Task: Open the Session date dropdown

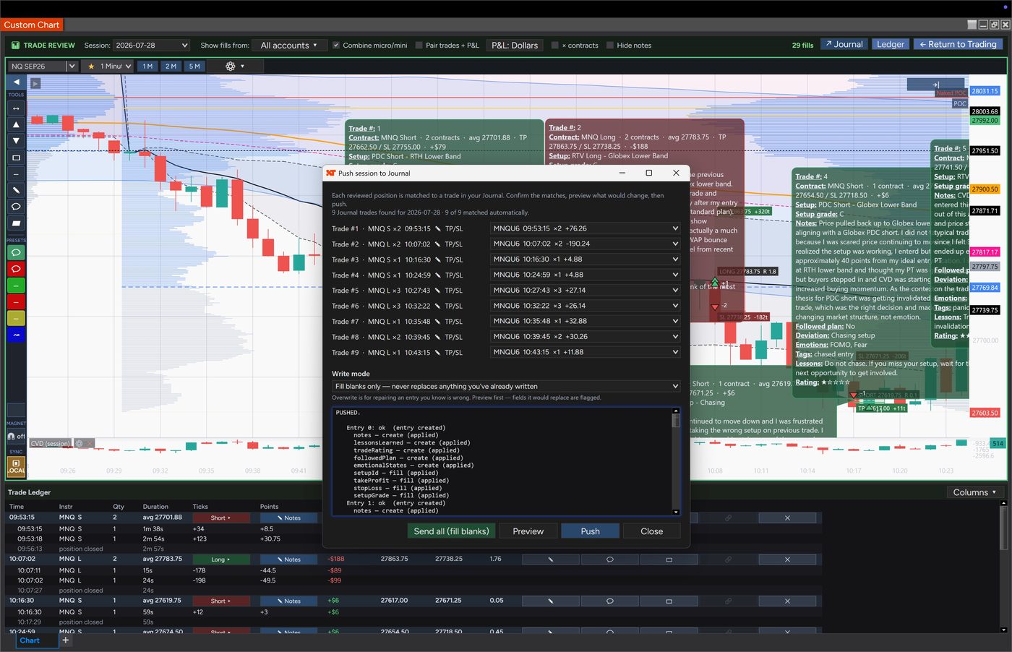Action: point(151,45)
